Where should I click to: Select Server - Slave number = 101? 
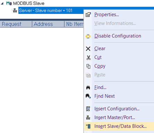pyautogui.click(x=46, y=10)
